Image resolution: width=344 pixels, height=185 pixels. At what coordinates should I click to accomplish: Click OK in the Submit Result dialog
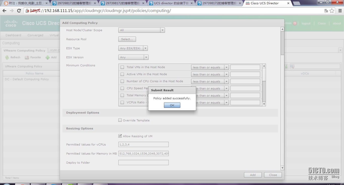point(172,105)
